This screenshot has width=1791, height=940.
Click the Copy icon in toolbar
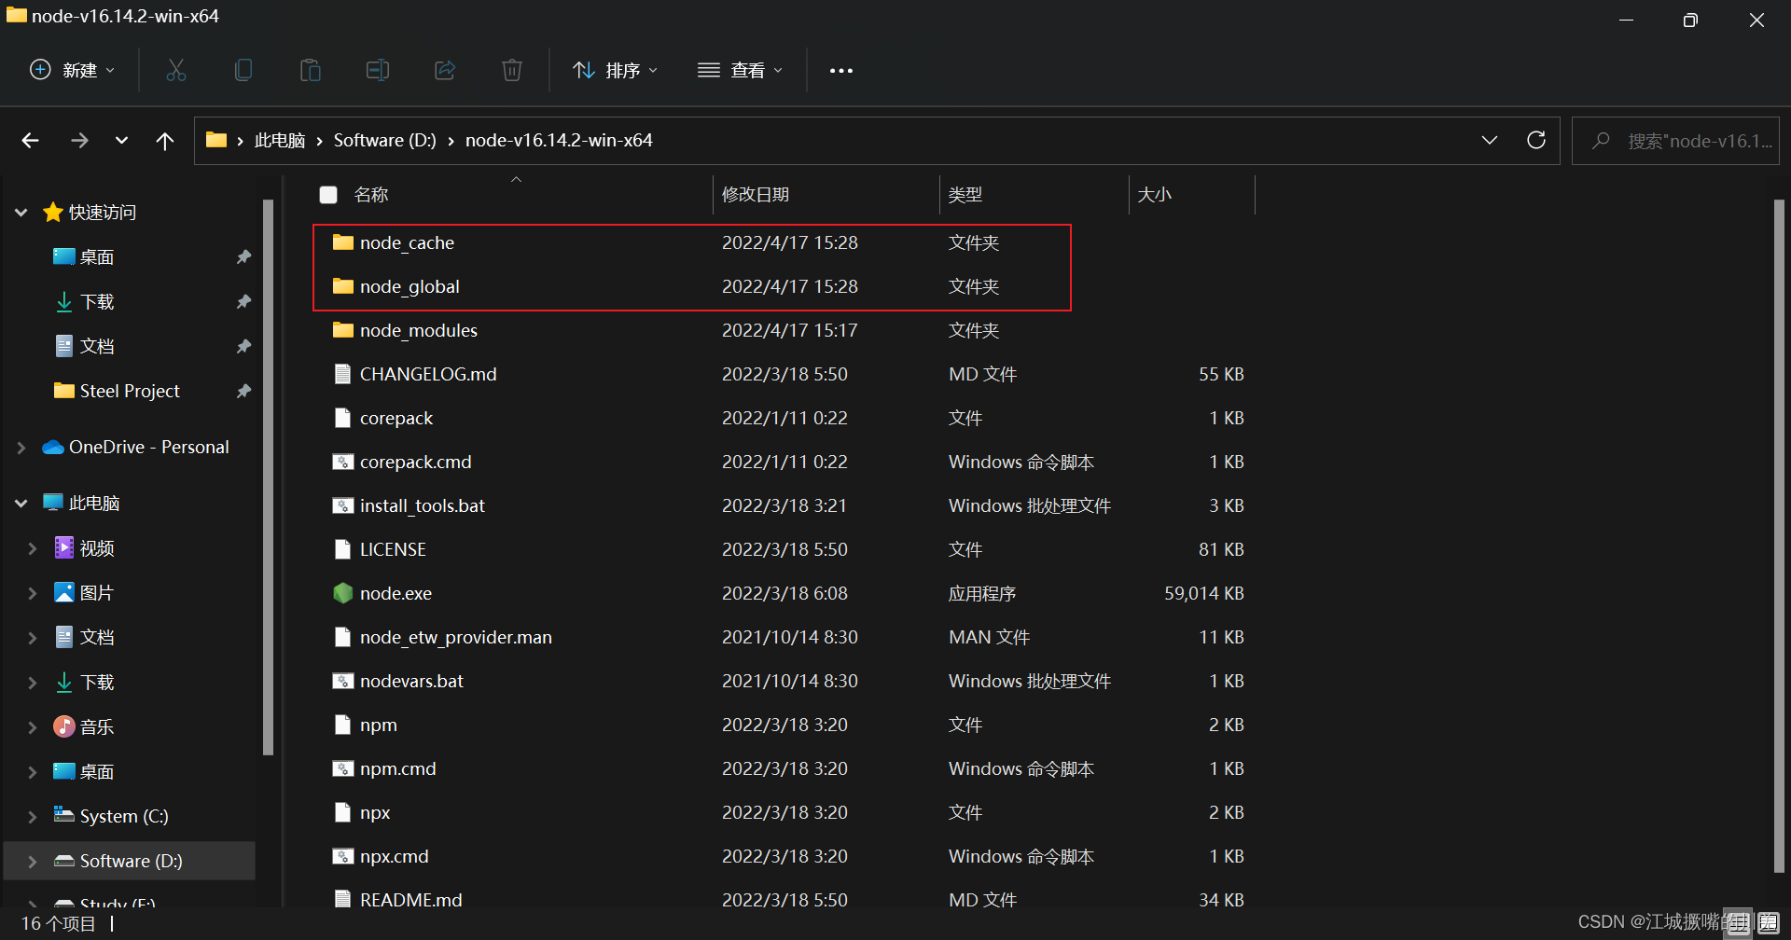coord(243,70)
